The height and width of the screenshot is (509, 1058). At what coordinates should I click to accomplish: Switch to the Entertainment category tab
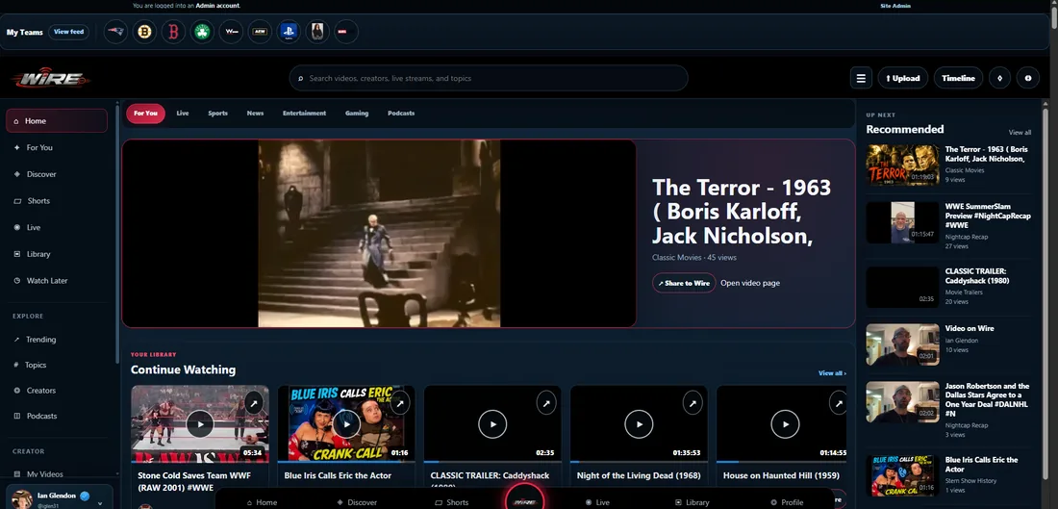[304, 114]
